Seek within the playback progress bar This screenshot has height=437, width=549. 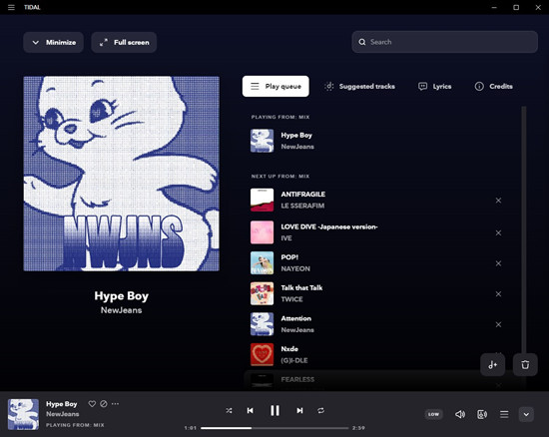pos(274,428)
